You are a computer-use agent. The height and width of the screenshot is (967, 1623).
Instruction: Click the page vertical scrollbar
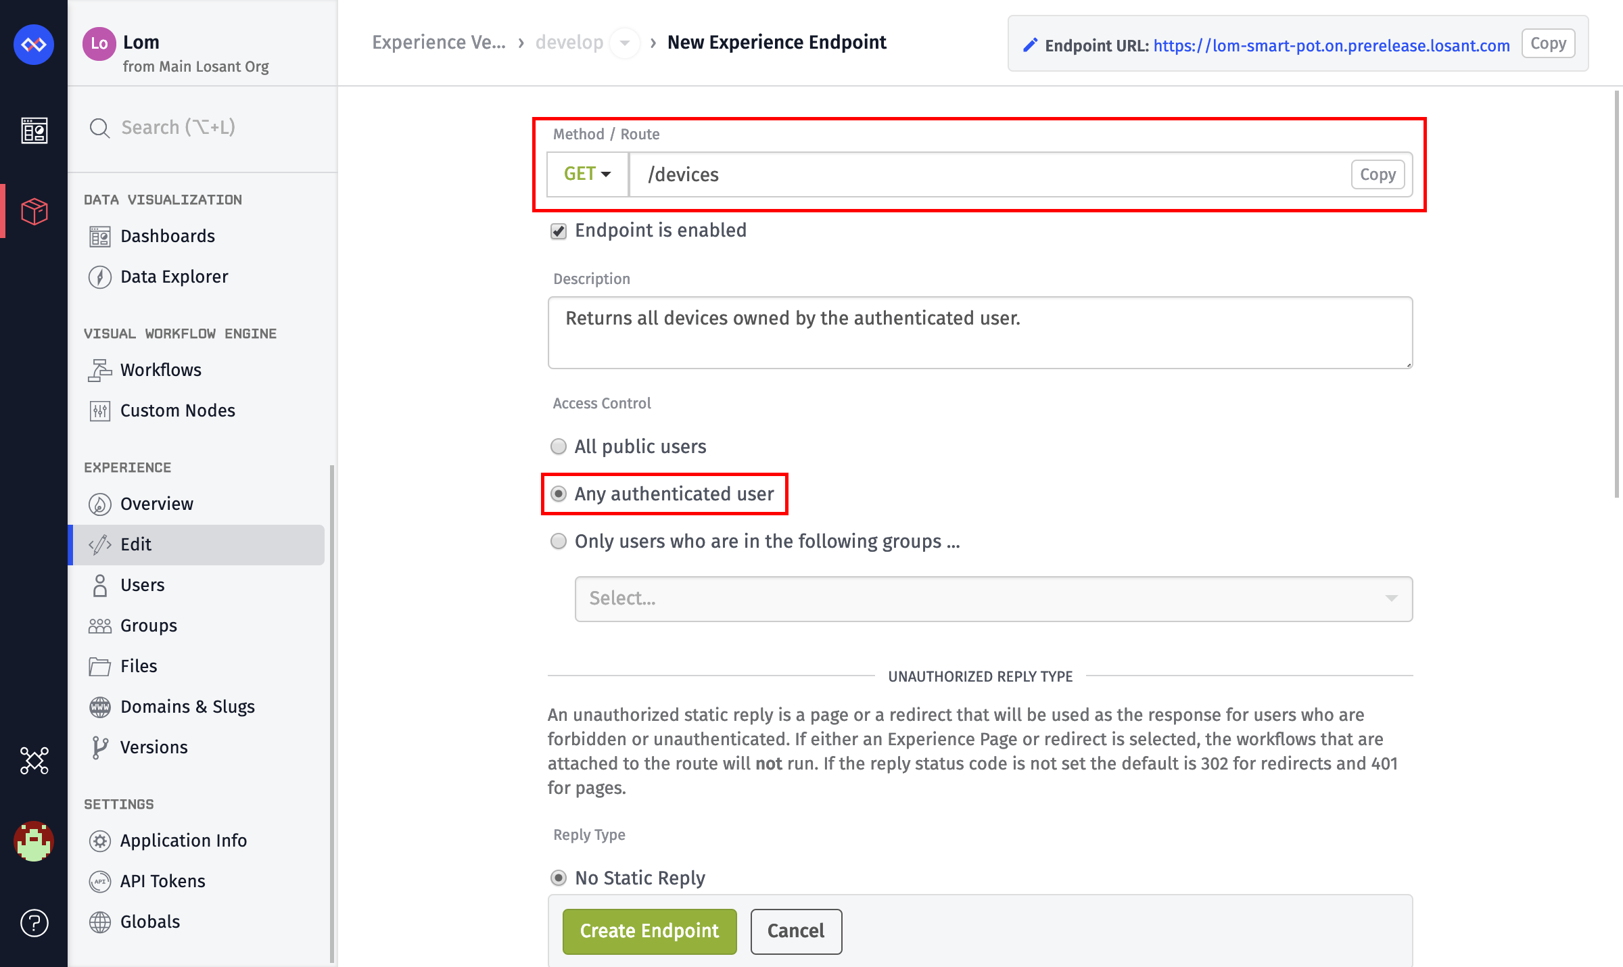tap(1617, 294)
